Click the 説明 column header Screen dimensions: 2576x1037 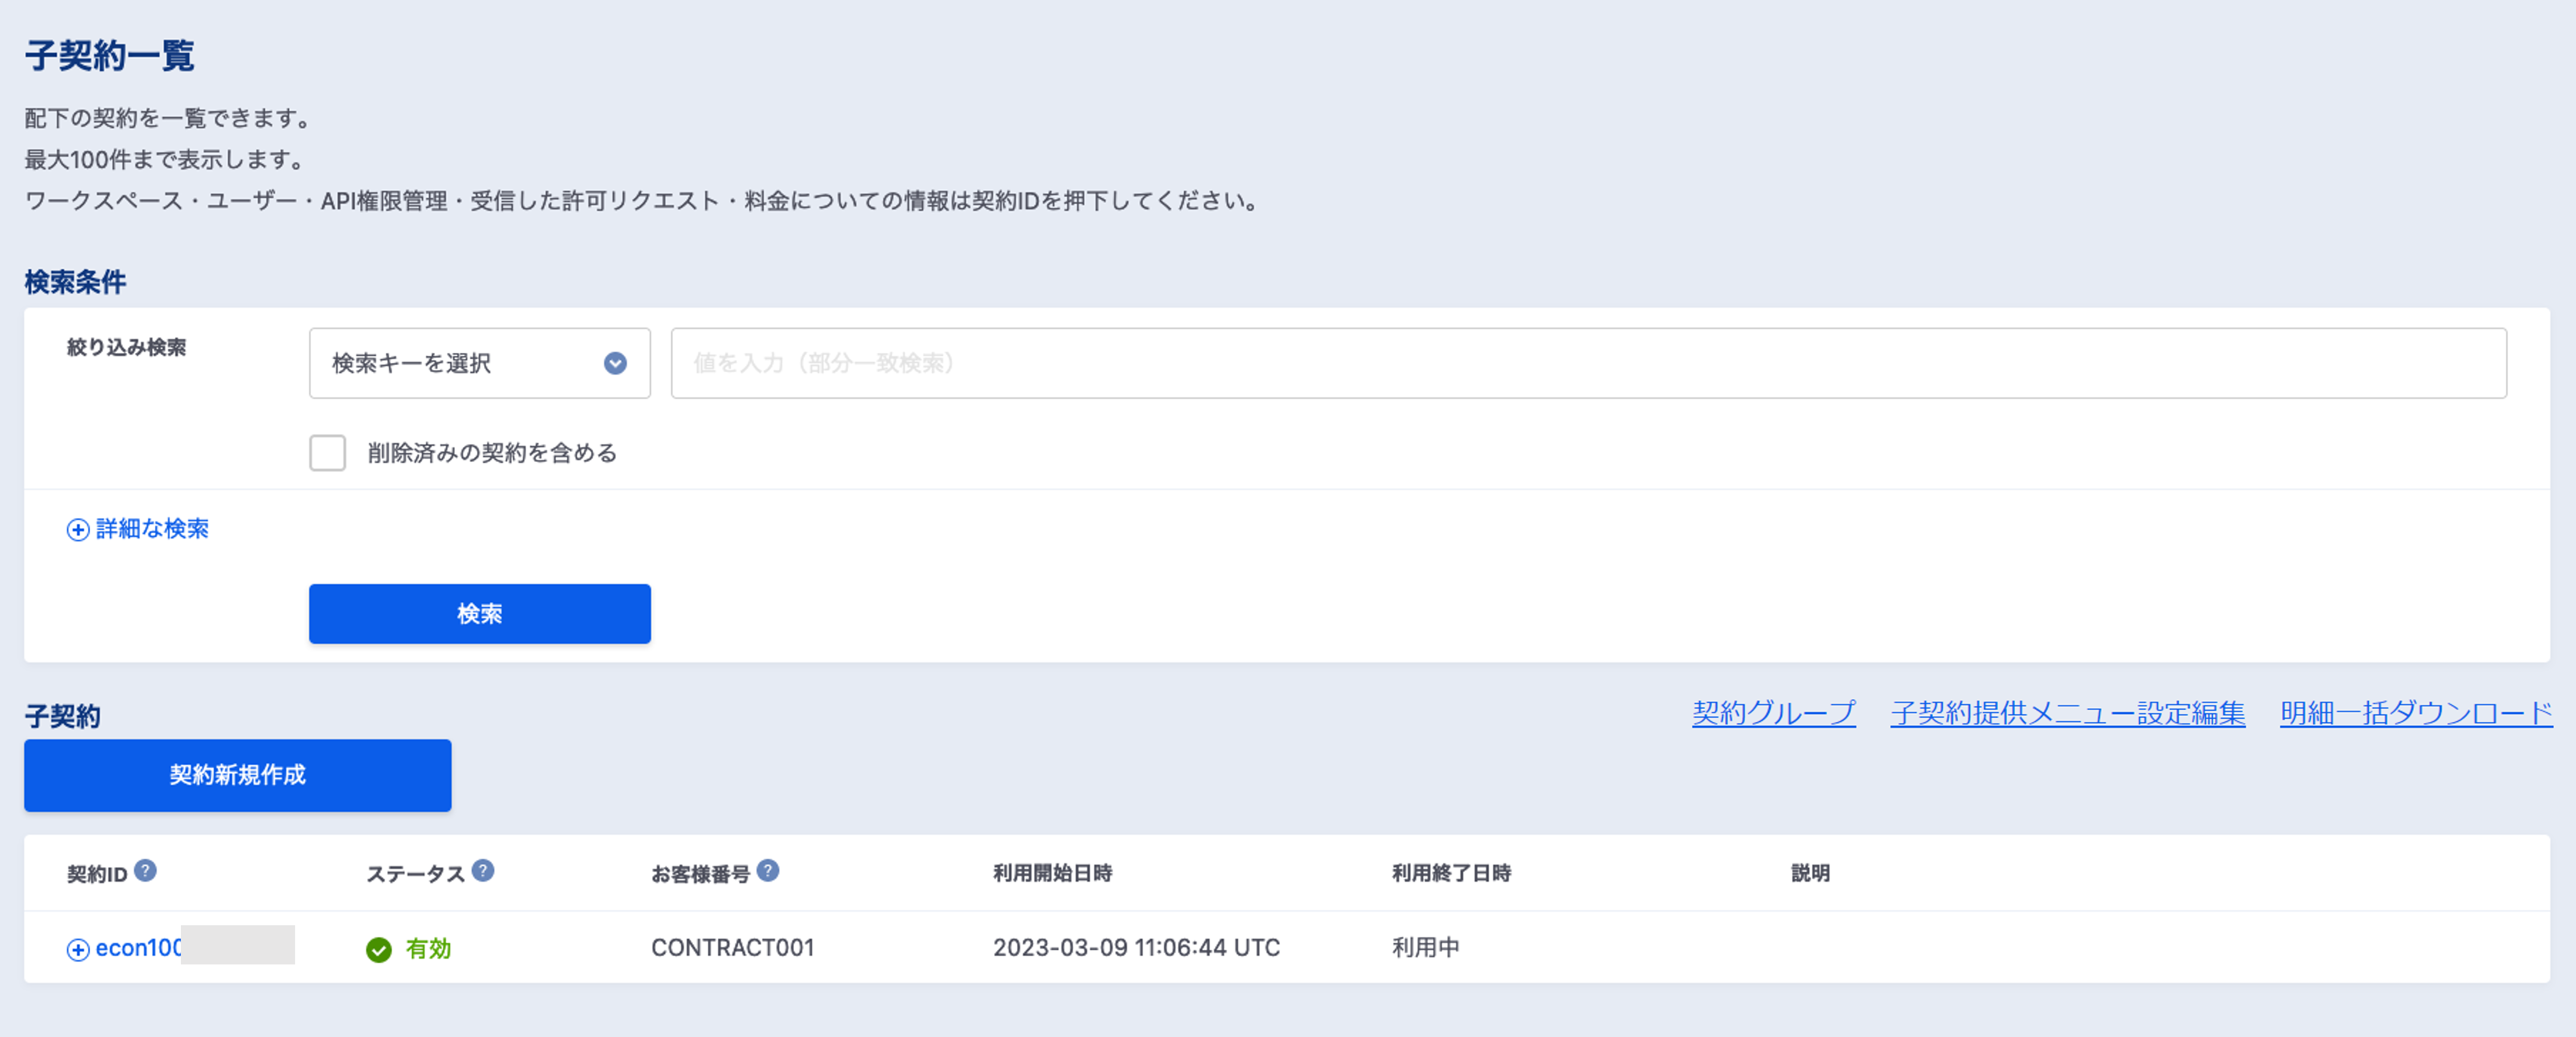(x=1809, y=873)
